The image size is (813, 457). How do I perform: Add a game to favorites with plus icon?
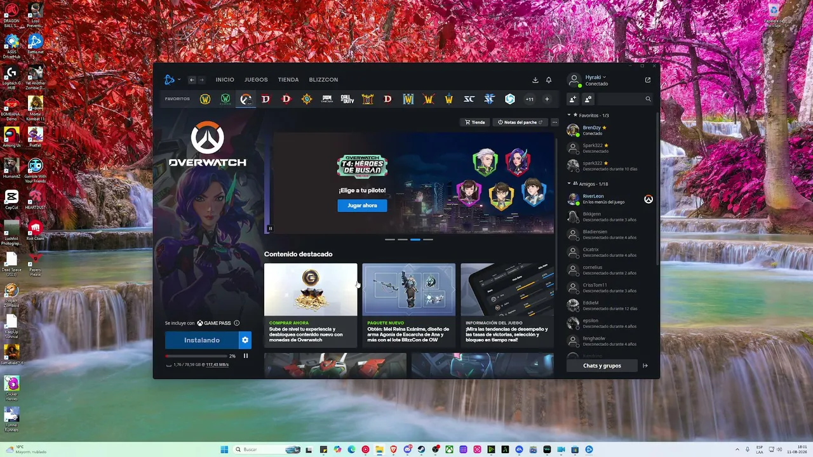(547, 99)
